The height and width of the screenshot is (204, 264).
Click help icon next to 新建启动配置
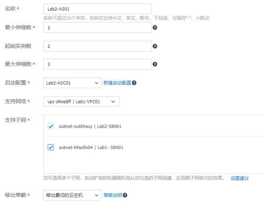pos(134,83)
